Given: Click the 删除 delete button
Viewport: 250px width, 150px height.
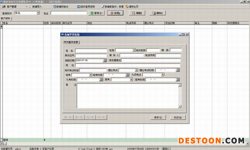Looking at the screenshot, I should tap(157, 13).
